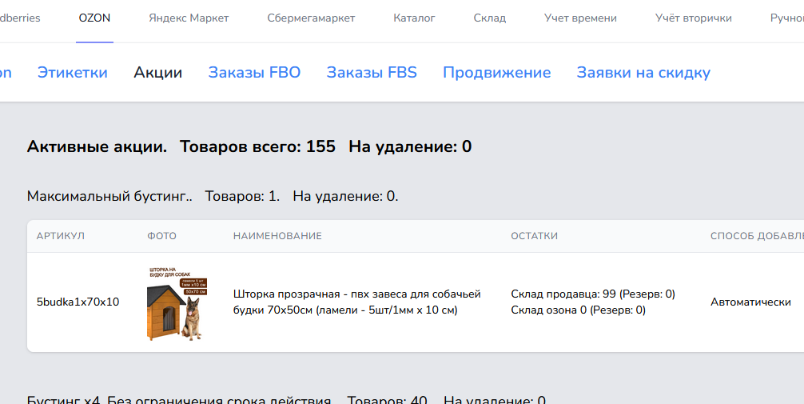Click the dog house curtain product photo

177,303
